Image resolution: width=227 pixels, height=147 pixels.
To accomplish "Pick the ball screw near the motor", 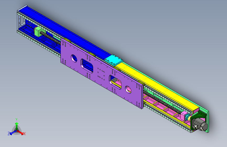I will click(x=162, y=102).
